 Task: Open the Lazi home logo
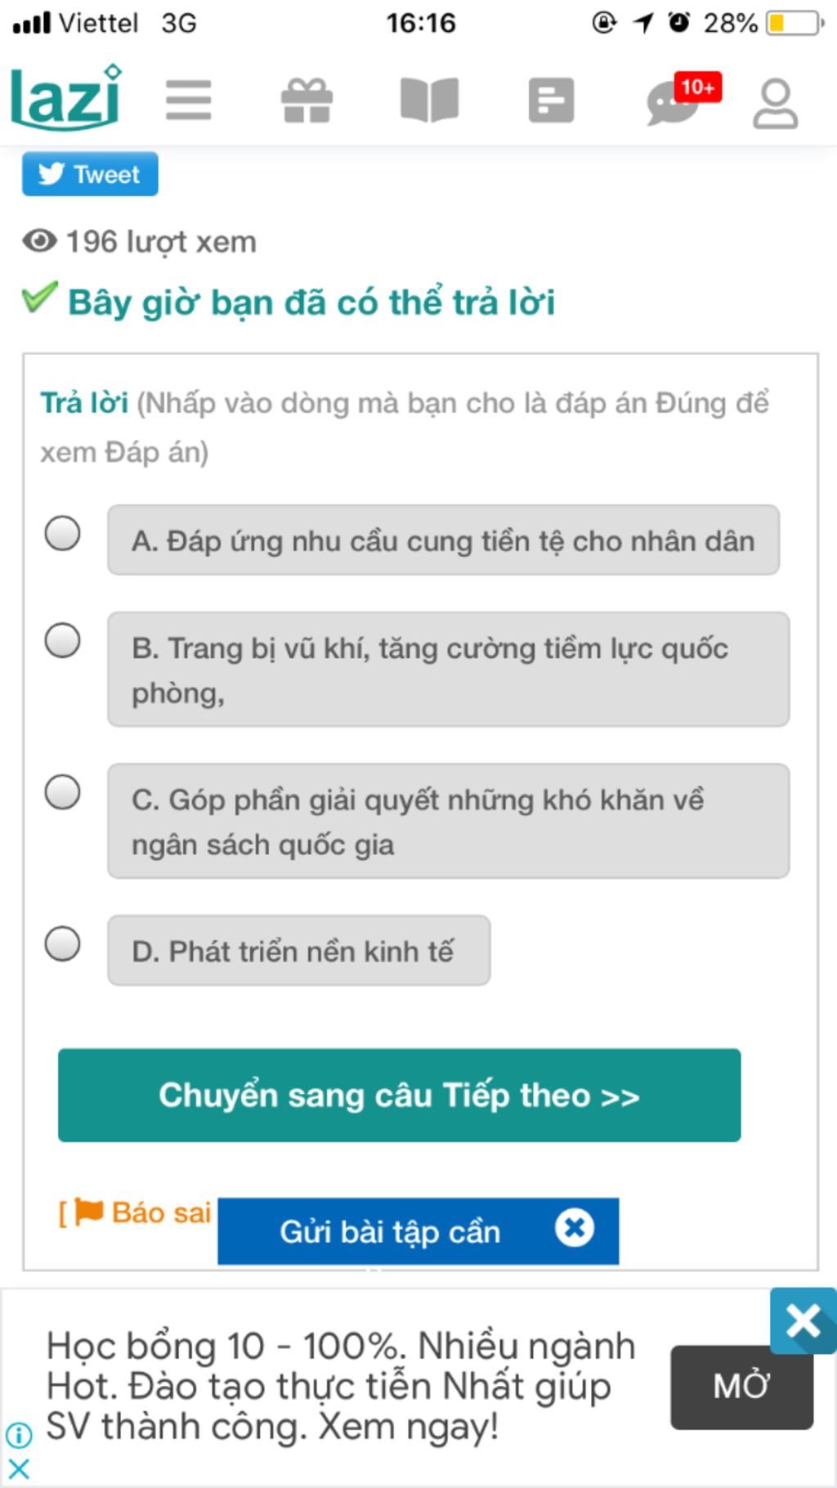coord(65,99)
